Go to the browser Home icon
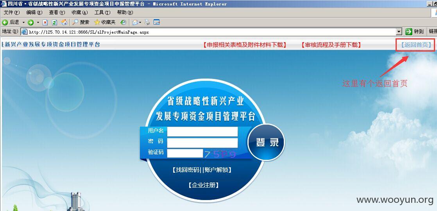Screen dimensions: 437x211 click(x=64, y=22)
